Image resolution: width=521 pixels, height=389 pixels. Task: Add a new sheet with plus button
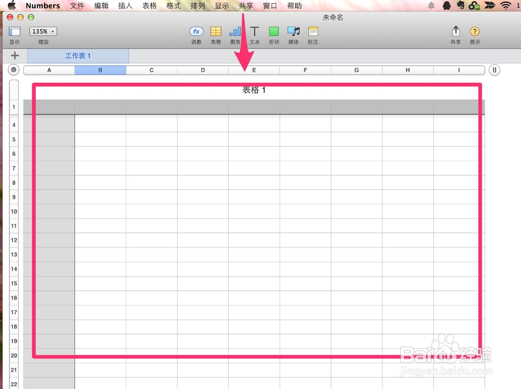[x=15, y=55]
